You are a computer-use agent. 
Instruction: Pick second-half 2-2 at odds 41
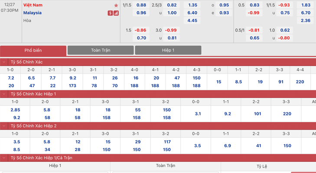[x=258, y=146]
